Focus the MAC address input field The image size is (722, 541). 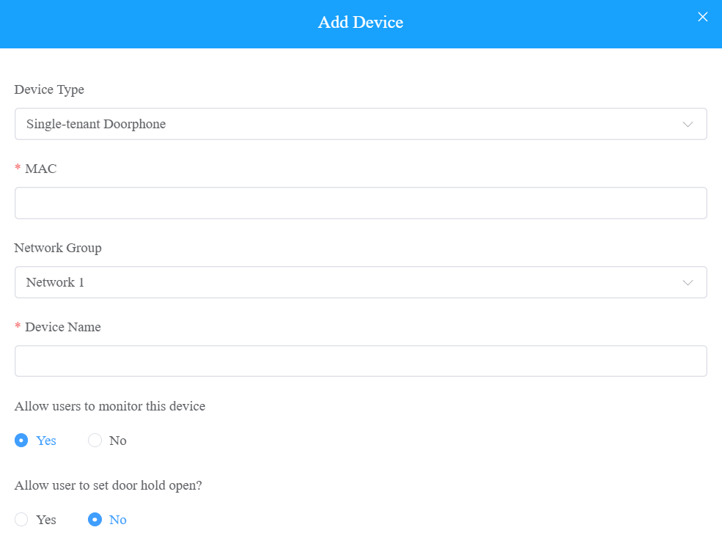[x=361, y=203]
